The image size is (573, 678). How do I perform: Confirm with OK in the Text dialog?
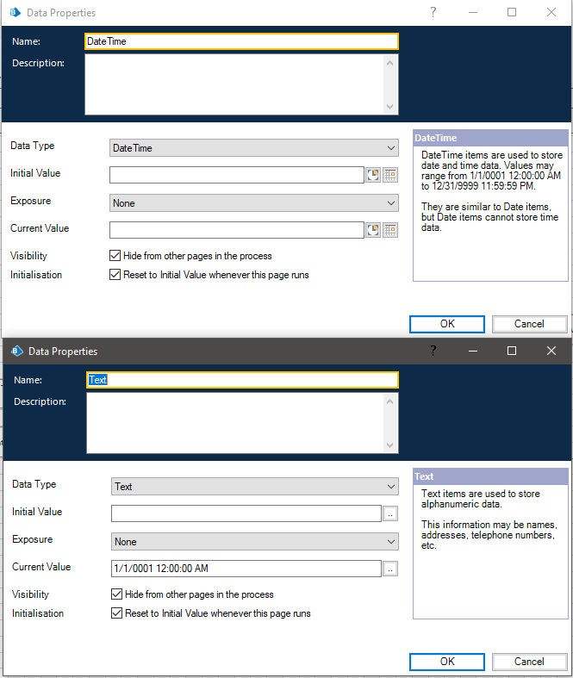coord(447,662)
